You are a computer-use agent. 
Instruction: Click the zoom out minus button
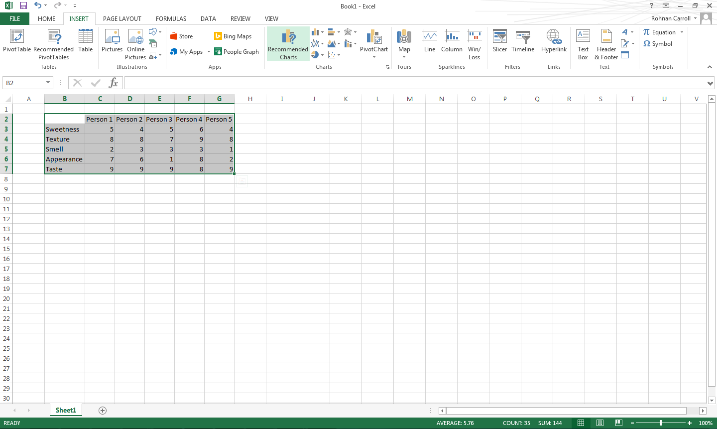[x=632, y=423]
